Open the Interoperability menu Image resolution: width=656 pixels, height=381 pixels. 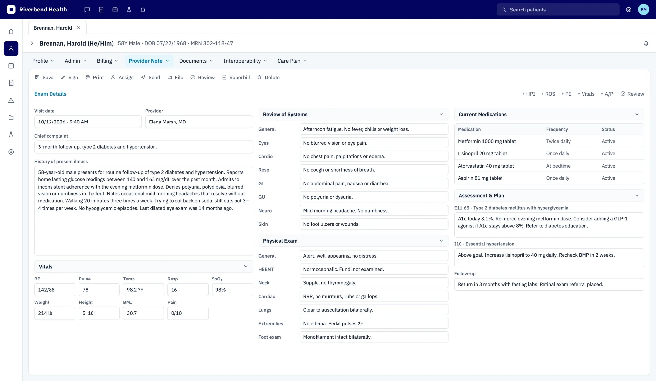245,61
